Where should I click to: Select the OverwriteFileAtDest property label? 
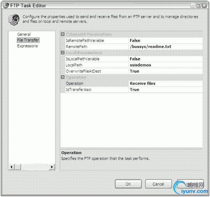click(x=83, y=71)
